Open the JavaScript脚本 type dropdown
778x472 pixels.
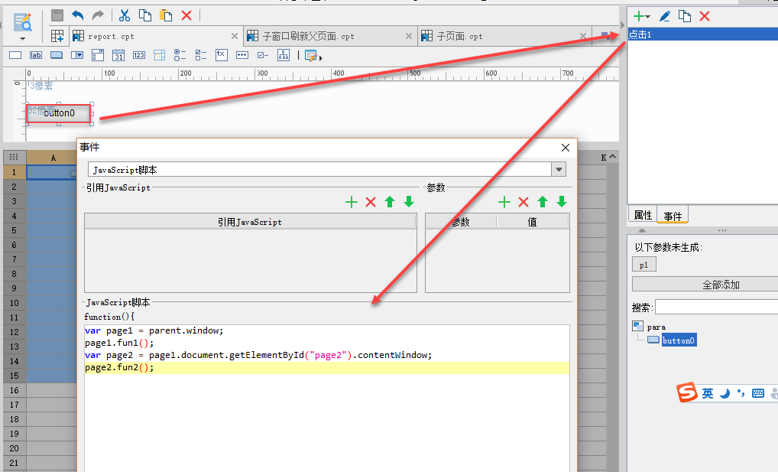coord(559,169)
